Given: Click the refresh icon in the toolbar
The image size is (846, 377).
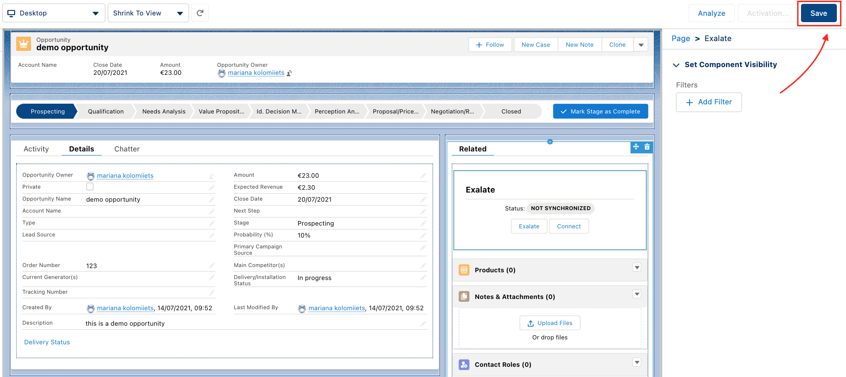Looking at the screenshot, I should [200, 13].
